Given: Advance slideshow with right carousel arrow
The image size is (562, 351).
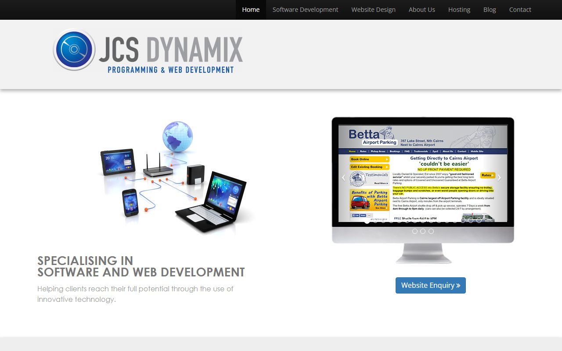Looking at the screenshot, I should pyautogui.click(x=499, y=178).
